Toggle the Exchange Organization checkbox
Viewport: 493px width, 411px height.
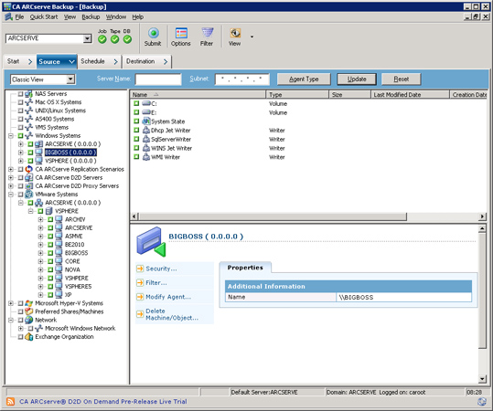pyautogui.click(x=20, y=337)
